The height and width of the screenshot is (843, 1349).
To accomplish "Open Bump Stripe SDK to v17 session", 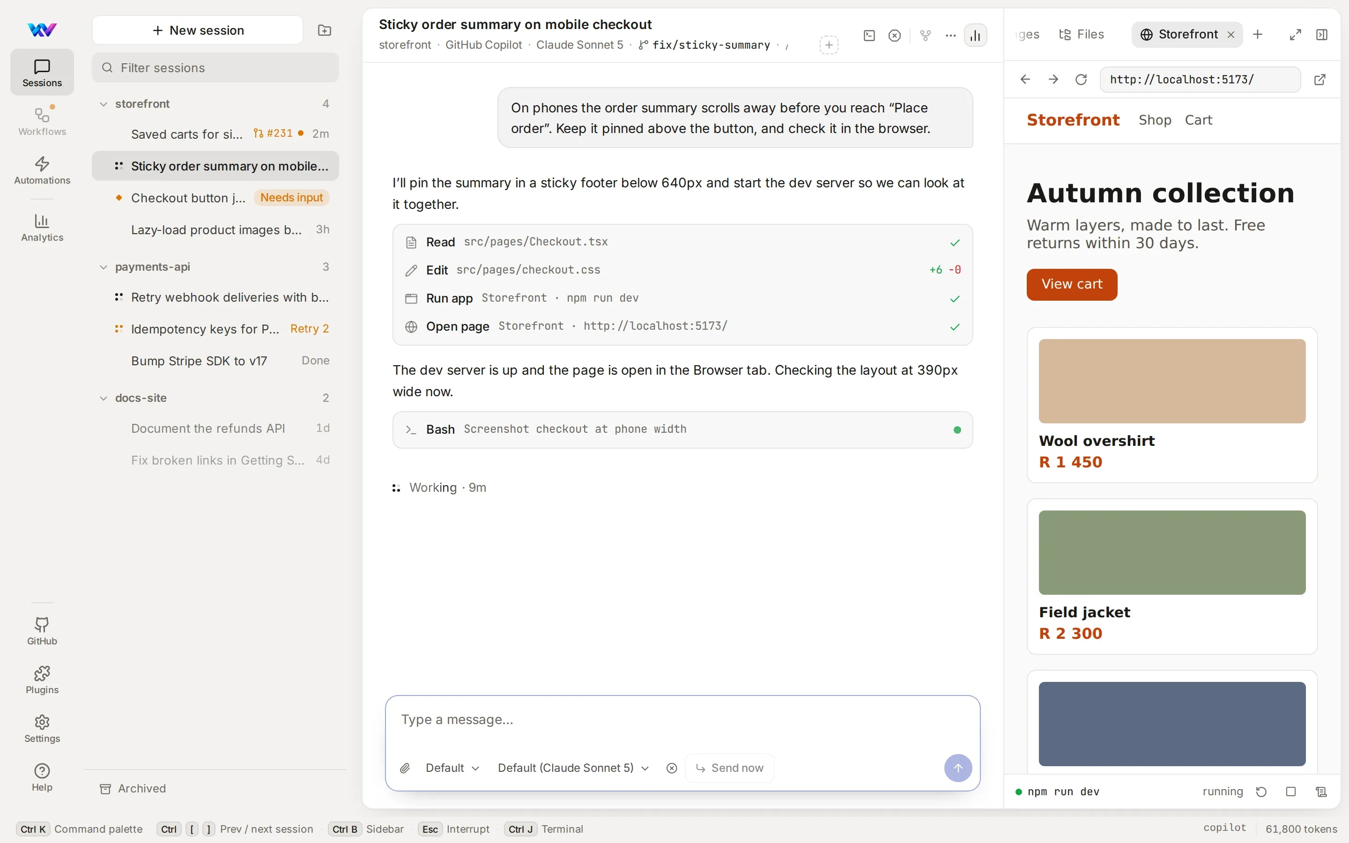I will pos(215,361).
